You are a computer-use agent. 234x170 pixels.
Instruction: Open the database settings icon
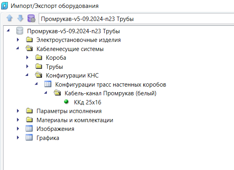coord(31,19)
